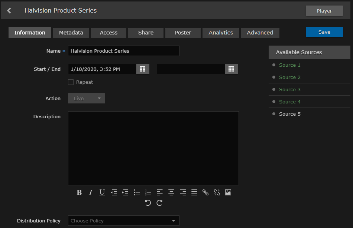Toggle underline formatting in the description

[102, 192]
